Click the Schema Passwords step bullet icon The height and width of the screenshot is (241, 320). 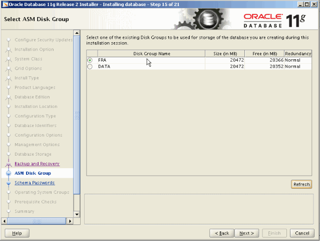coord(9,183)
